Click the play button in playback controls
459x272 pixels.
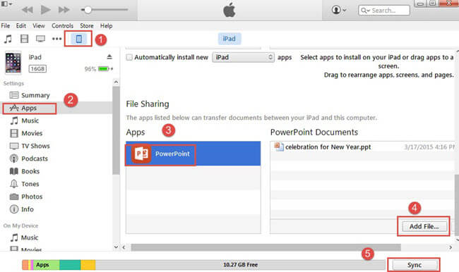(x=45, y=10)
